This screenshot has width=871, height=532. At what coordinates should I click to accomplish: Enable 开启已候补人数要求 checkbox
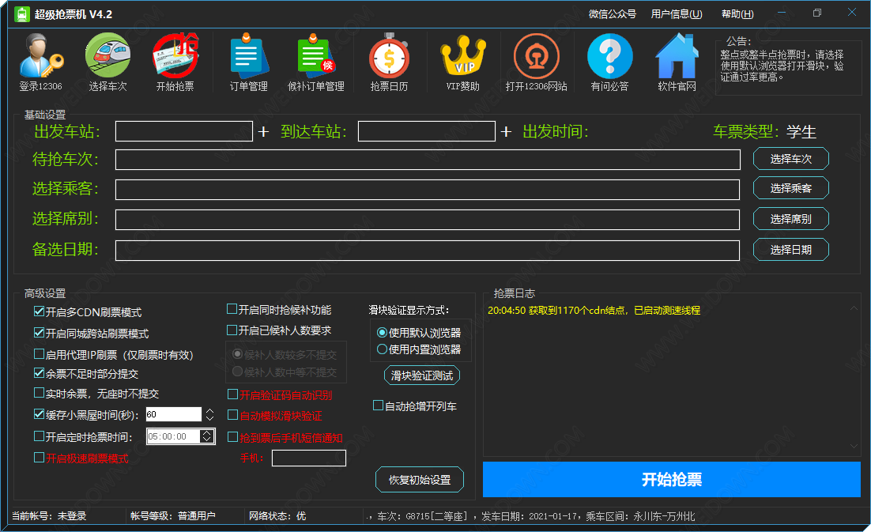pyautogui.click(x=232, y=330)
